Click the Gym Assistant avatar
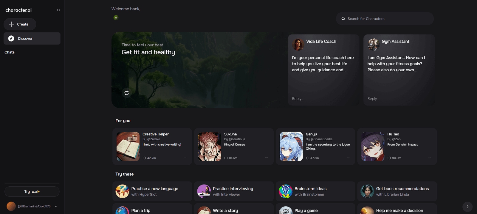 click(374, 45)
